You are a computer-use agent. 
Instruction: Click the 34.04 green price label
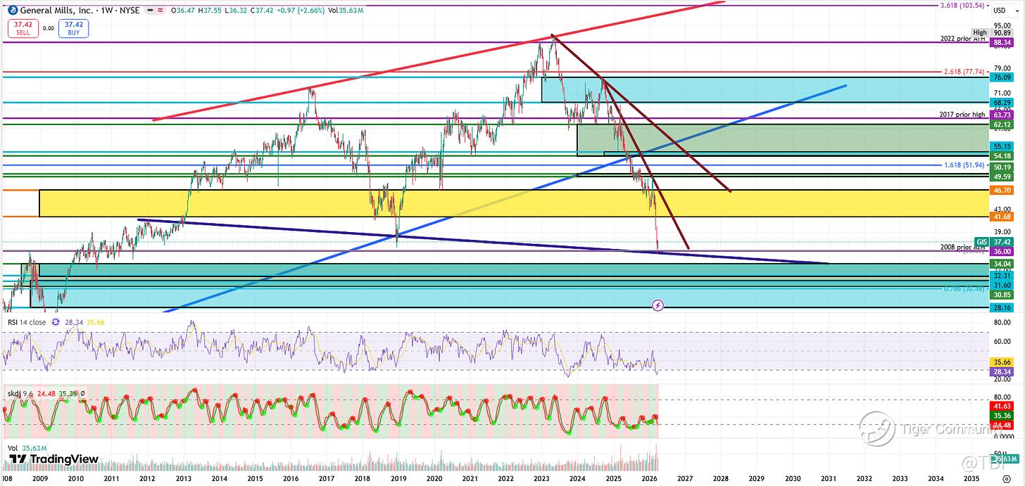[1001, 264]
